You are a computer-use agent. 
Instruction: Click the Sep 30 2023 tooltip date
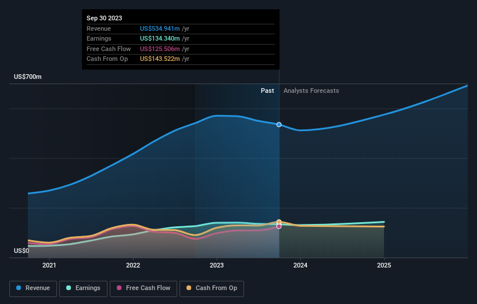click(105, 18)
